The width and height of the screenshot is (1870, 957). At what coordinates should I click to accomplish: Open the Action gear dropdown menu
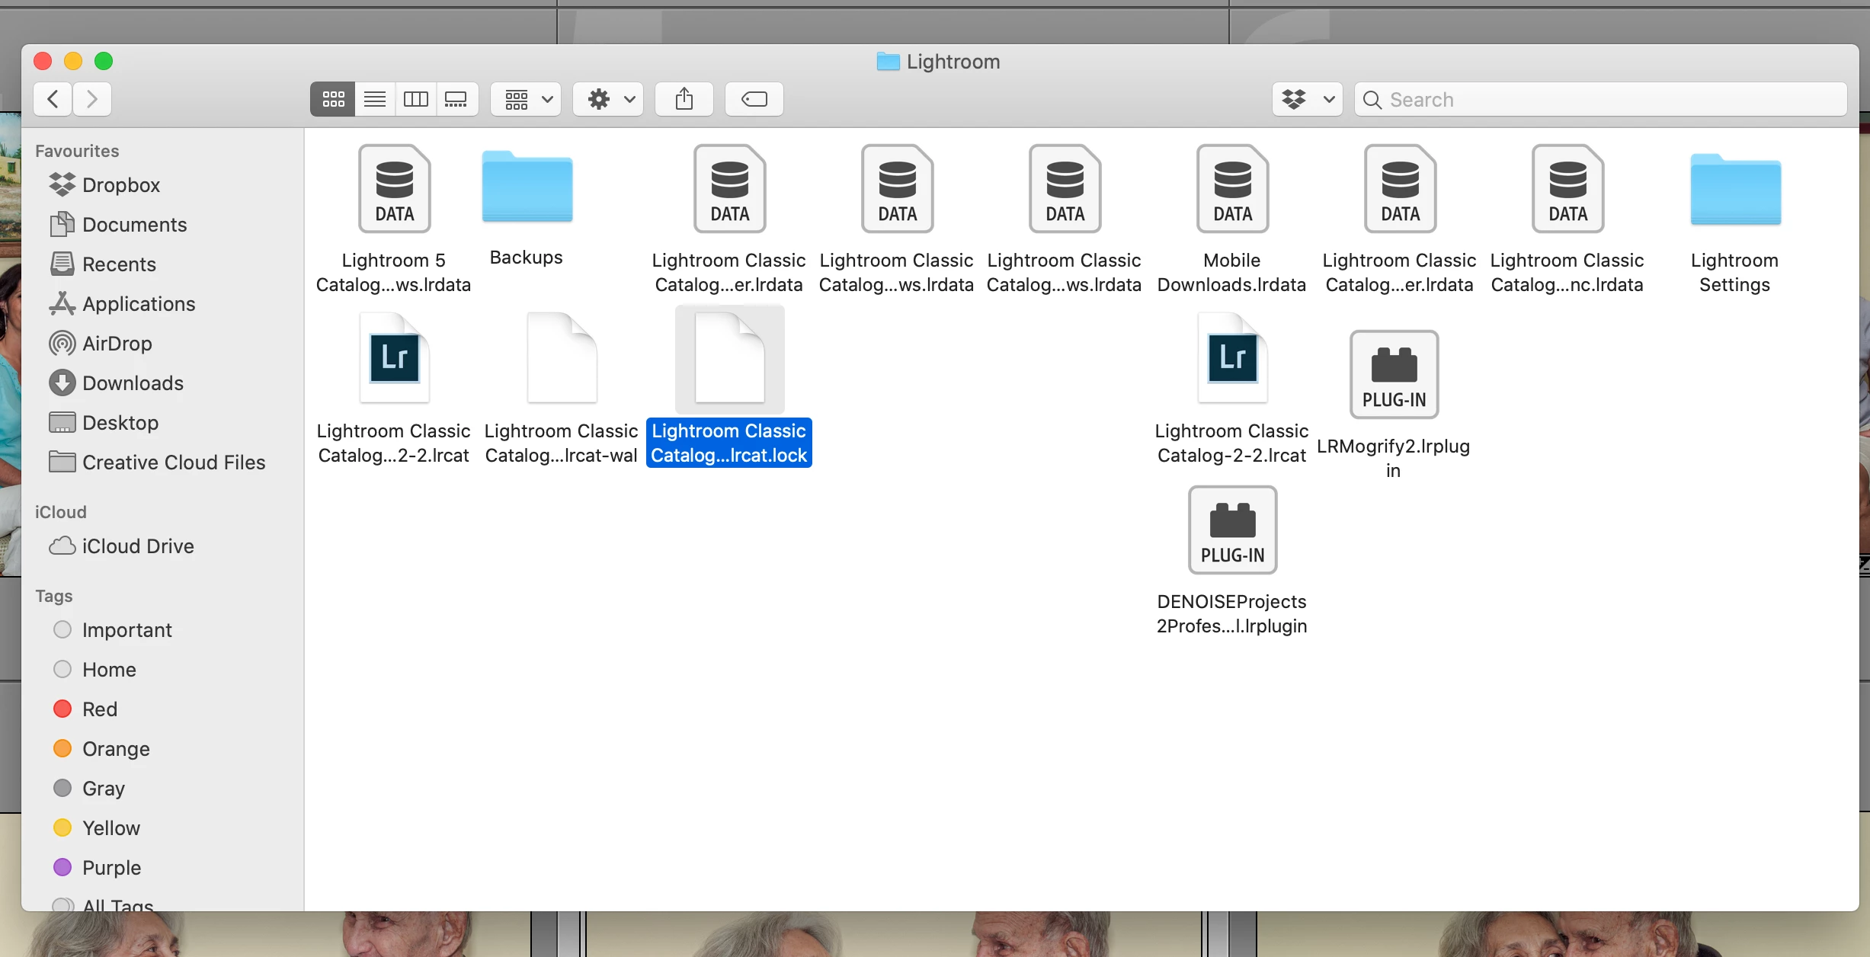[608, 99]
